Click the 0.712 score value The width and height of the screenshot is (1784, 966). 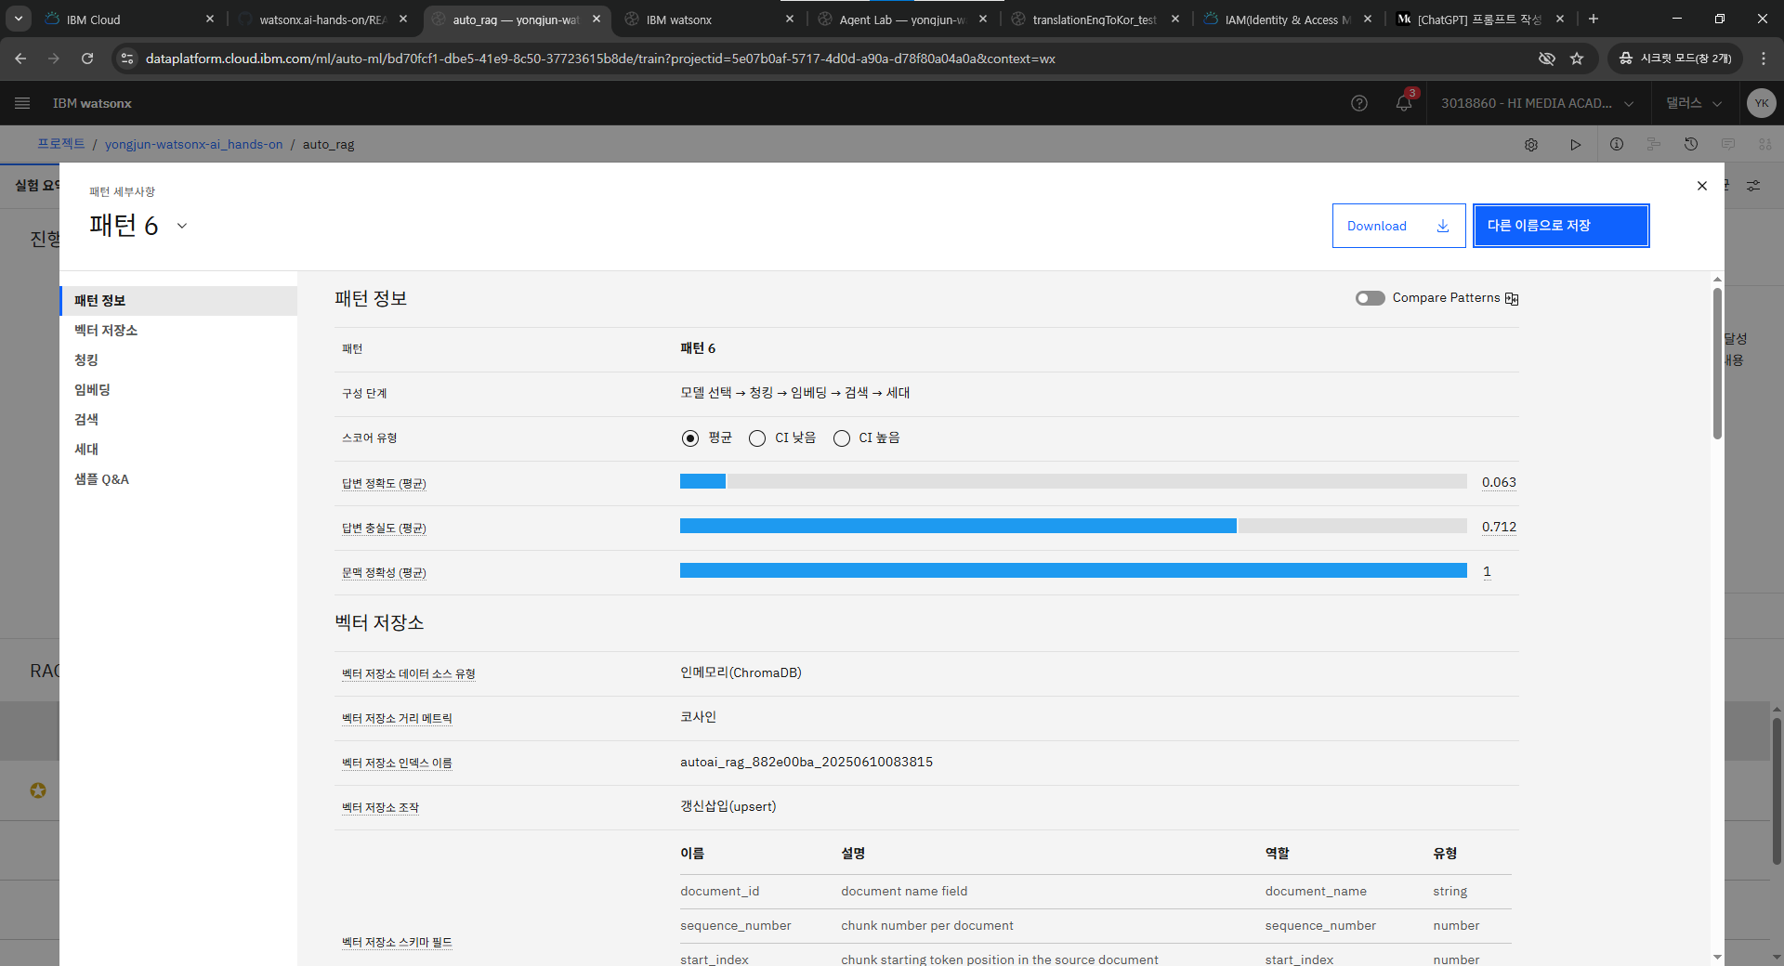(1499, 527)
